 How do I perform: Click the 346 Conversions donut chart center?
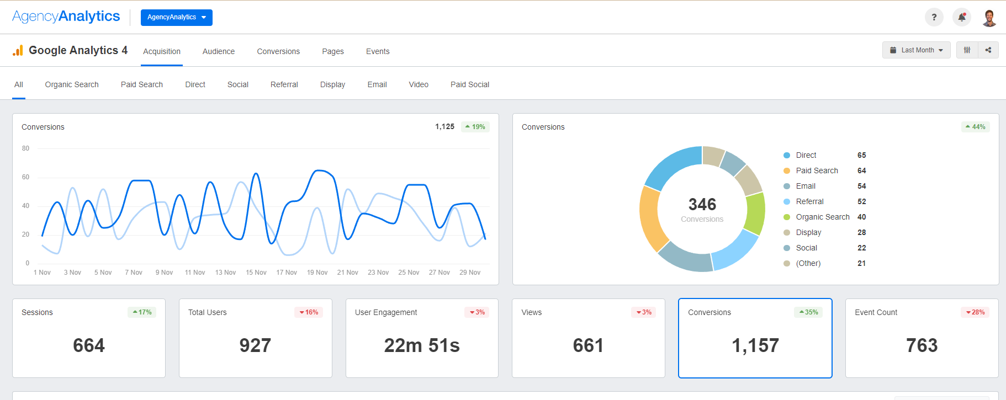point(702,209)
